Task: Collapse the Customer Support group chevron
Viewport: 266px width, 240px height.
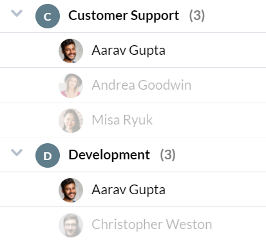Action: coord(17,14)
